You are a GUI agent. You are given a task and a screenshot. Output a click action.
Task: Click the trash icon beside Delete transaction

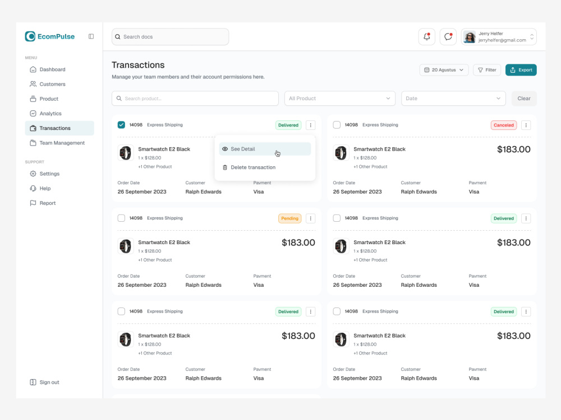(x=225, y=167)
